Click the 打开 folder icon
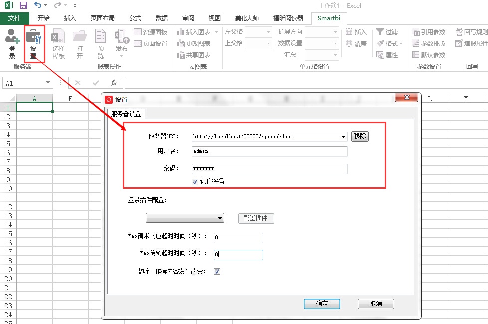 tap(80, 43)
